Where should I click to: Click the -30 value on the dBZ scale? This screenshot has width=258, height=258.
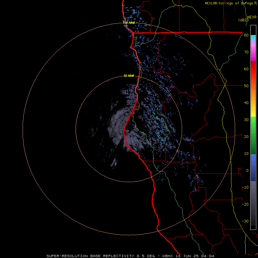(245, 221)
